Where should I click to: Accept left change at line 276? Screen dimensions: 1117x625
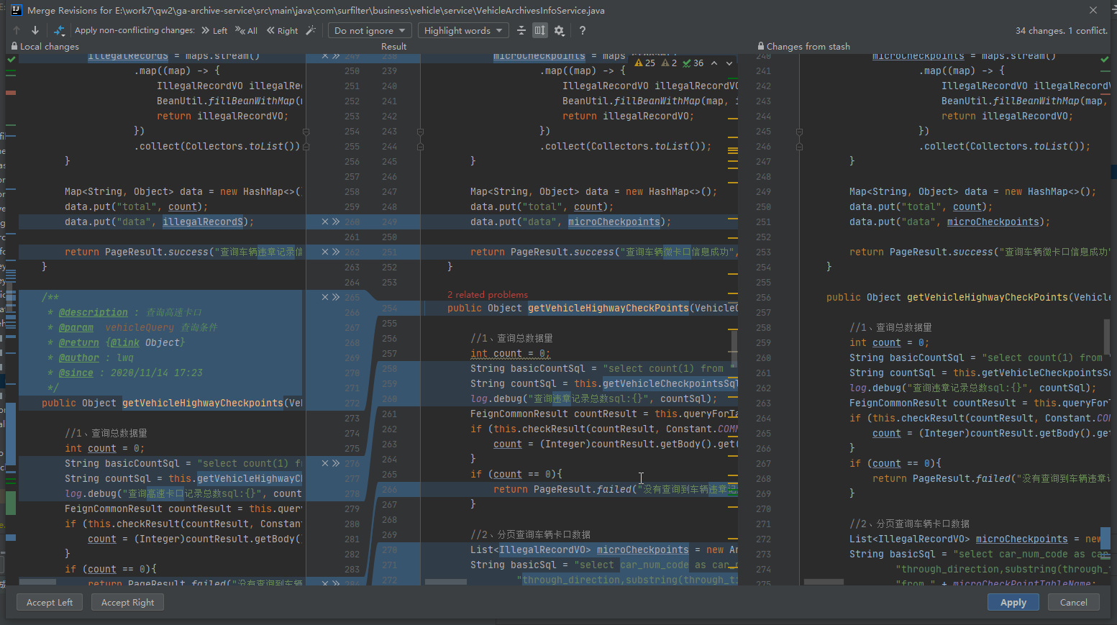[x=336, y=463]
